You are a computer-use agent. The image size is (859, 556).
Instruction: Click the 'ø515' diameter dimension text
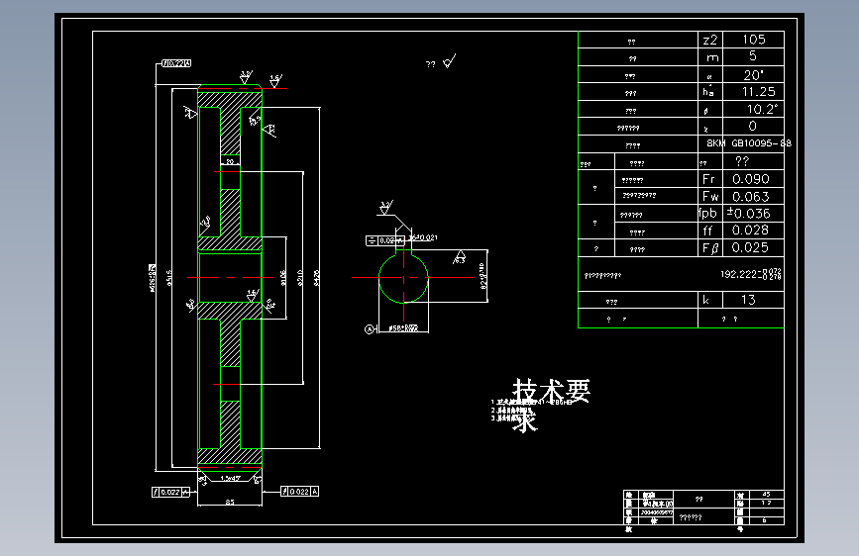[x=169, y=277]
